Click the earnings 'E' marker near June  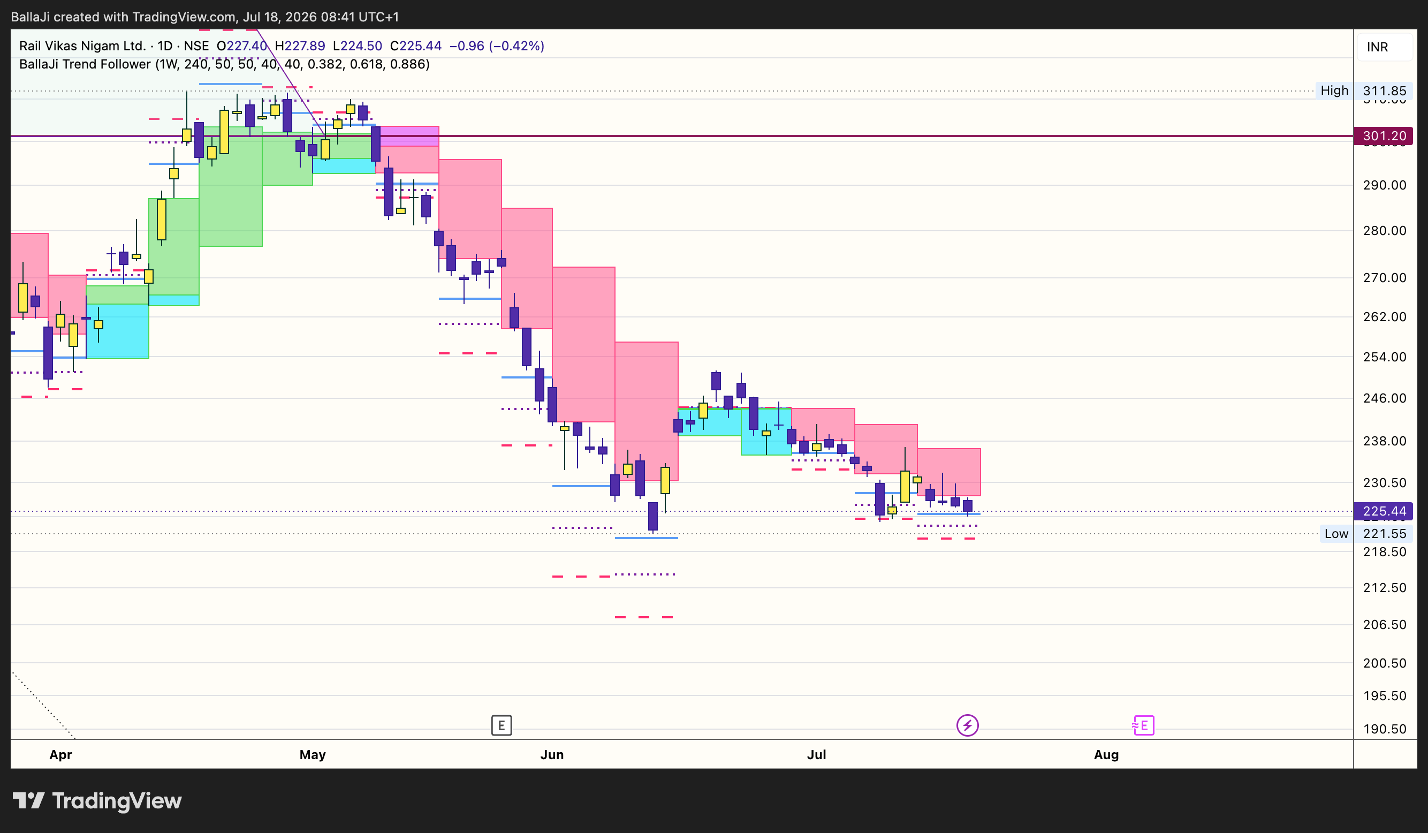click(x=502, y=725)
